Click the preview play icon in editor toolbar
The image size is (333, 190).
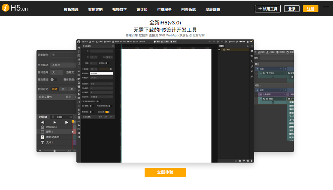pos(155,42)
